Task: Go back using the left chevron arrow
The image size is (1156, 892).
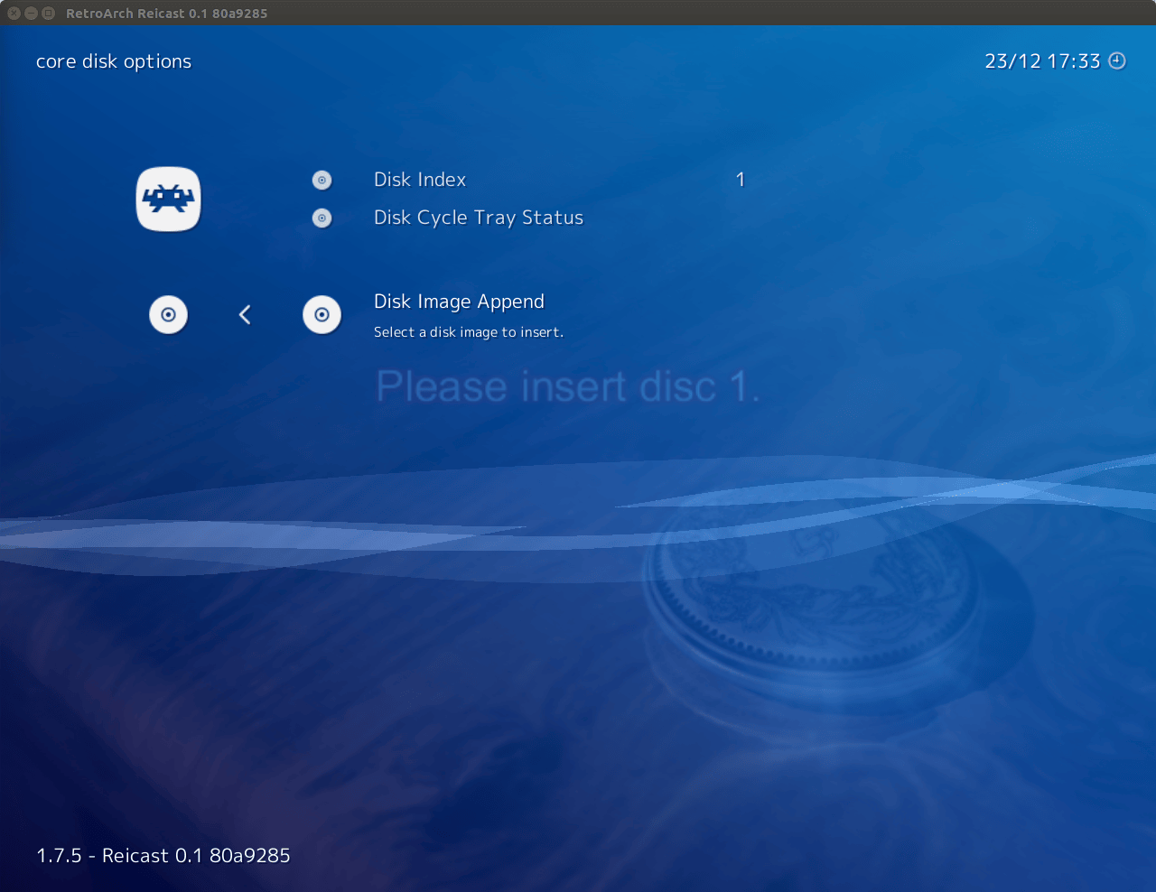Action: 245,314
